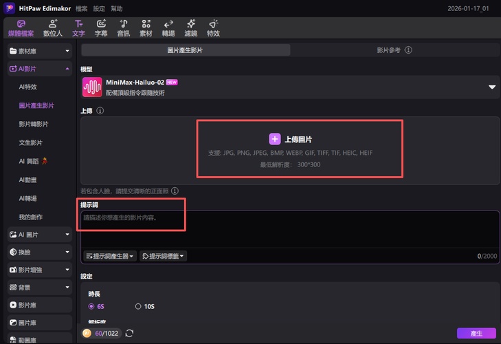Open the 轉場 transitions tool
This screenshot has height=344, width=501.
[168, 28]
